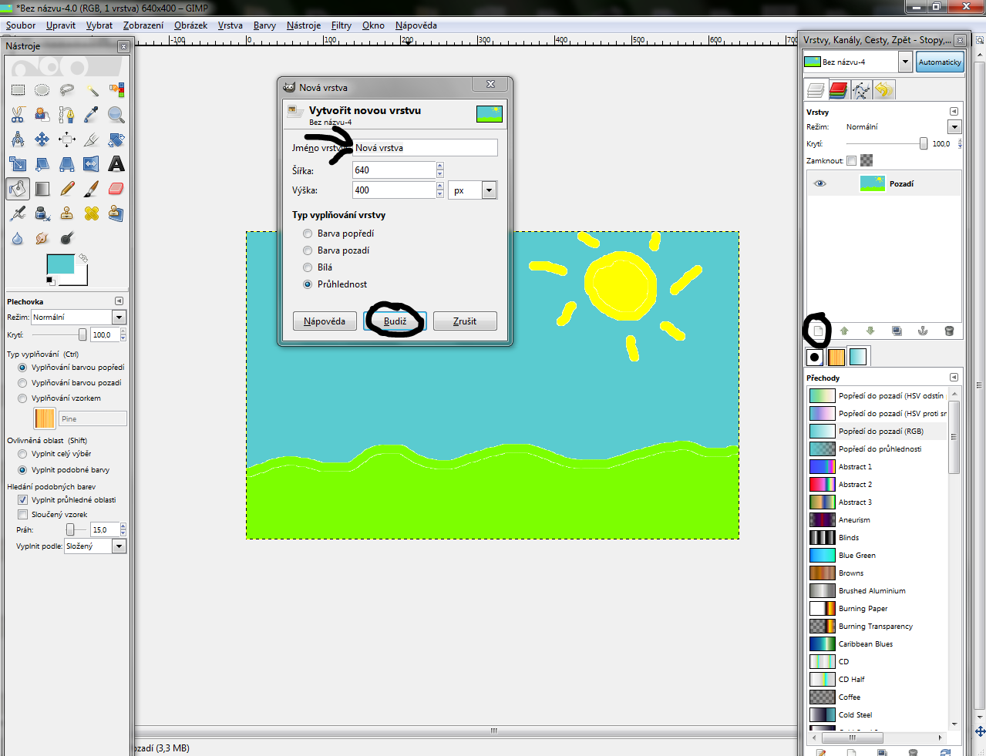Image resolution: width=986 pixels, height=756 pixels.
Task: Select the Bílá fill type option
Action: point(308,267)
